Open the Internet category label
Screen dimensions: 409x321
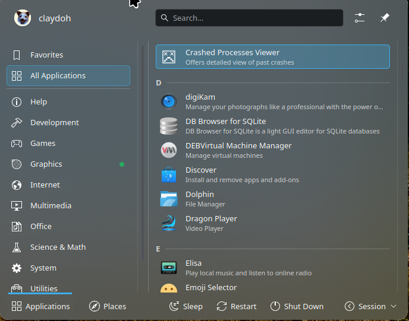click(45, 185)
